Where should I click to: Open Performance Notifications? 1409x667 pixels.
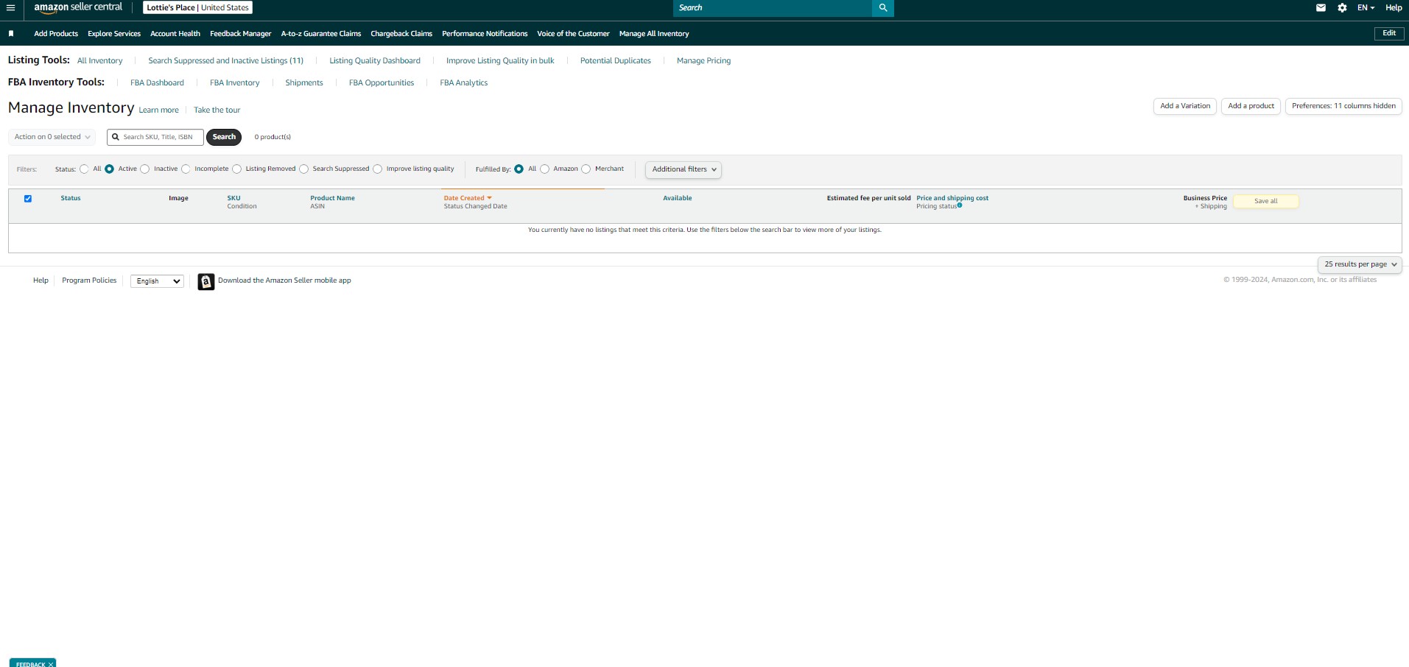[485, 34]
